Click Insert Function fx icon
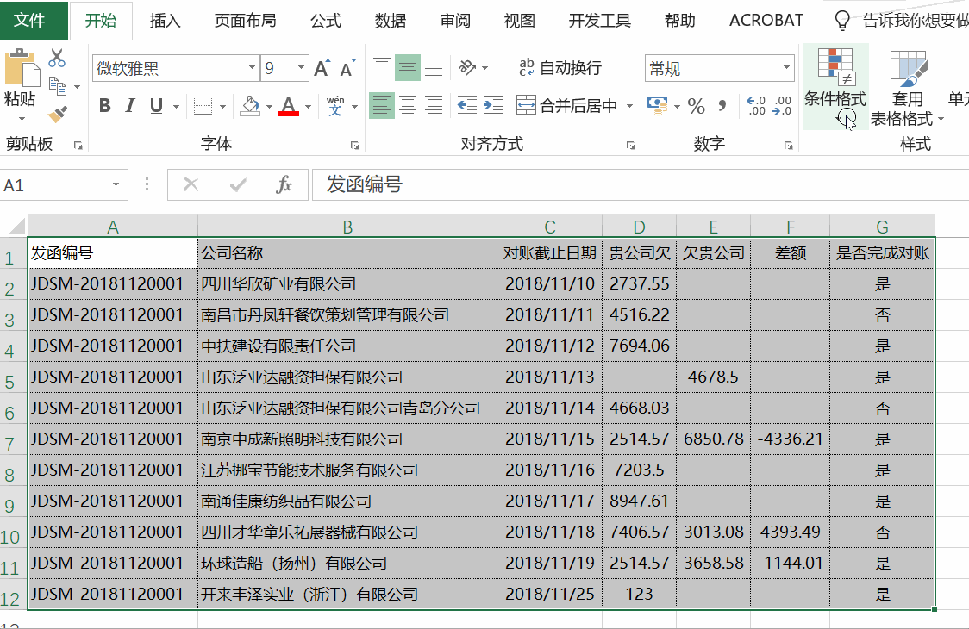This screenshot has height=629, width=969. [284, 184]
